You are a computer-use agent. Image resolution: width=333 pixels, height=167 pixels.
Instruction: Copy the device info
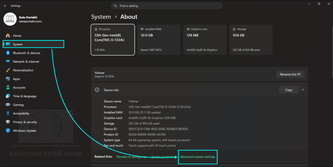289,90
